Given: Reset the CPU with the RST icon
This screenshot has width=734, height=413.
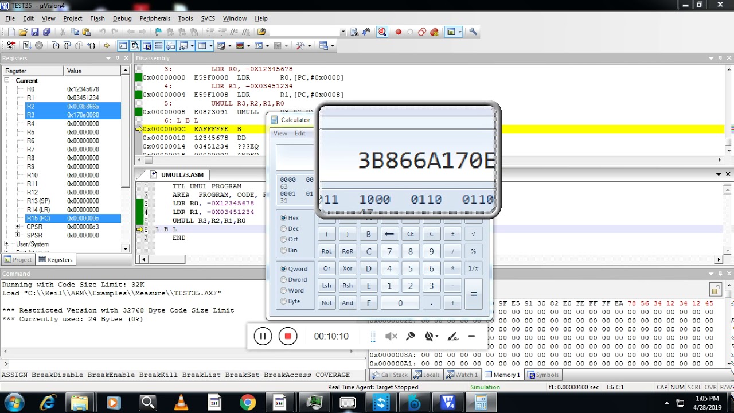Looking at the screenshot, I should coord(11,46).
